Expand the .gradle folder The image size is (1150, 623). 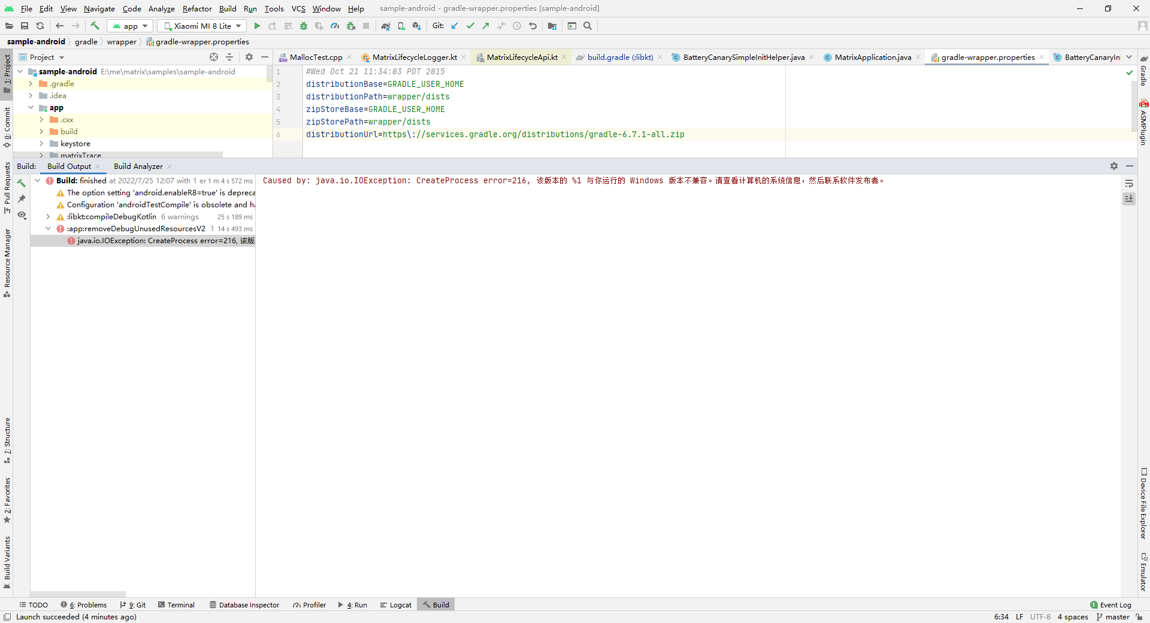coord(31,84)
